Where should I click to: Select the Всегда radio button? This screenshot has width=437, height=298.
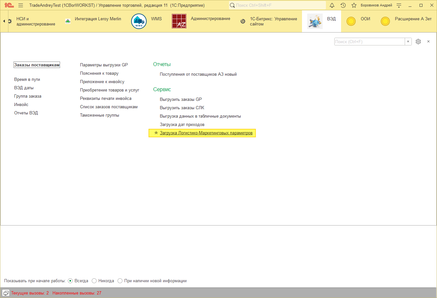pyautogui.click(x=70, y=281)
